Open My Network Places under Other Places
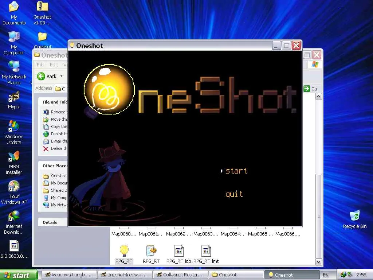Screen dimensions: 373x280 point(55,205)
